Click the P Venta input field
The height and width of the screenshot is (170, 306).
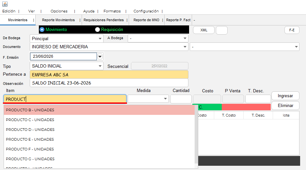coord(233,99)
